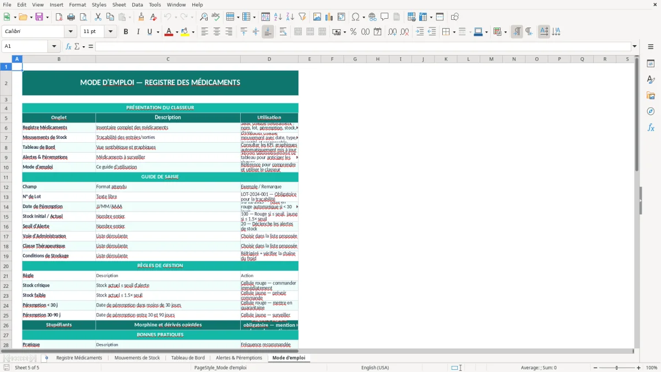Export directly as PDF
Image resolution: width=661 pixels, height=372 pixels.
(59, 17)
